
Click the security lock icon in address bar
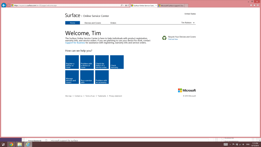point(126,5)
